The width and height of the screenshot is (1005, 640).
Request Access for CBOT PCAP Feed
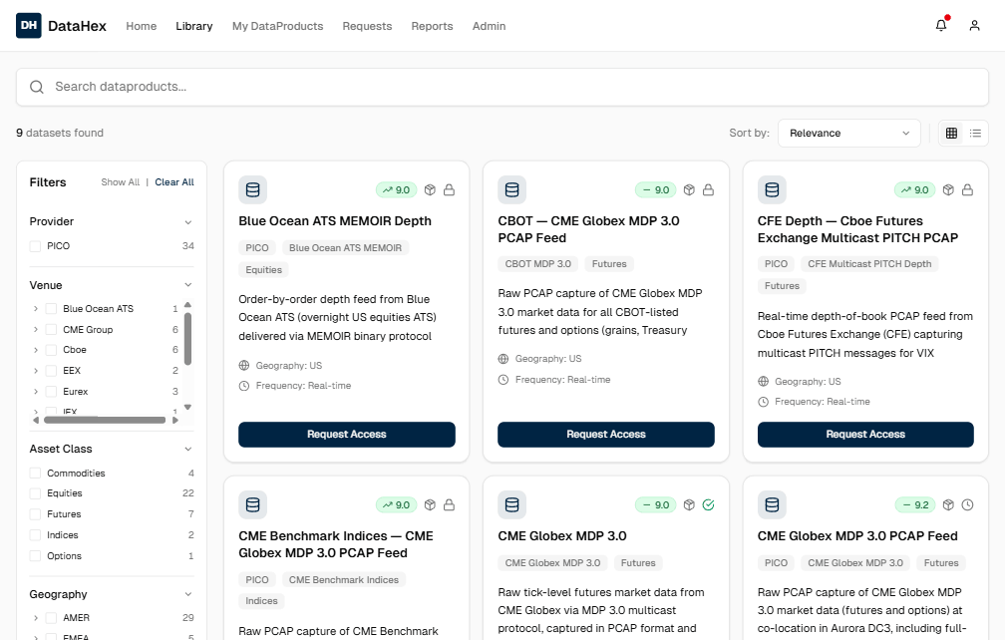[x=606, y=435]
